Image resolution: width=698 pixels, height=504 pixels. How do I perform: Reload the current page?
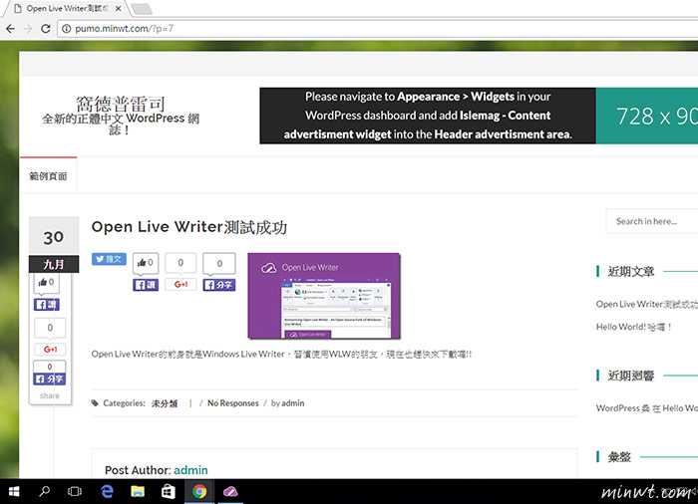(x=46, y=29)
